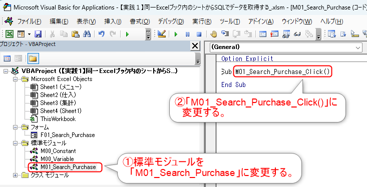This screenshot has width=367, height=187.
Task: Click the View Code project icon
Action: (7, 58)
